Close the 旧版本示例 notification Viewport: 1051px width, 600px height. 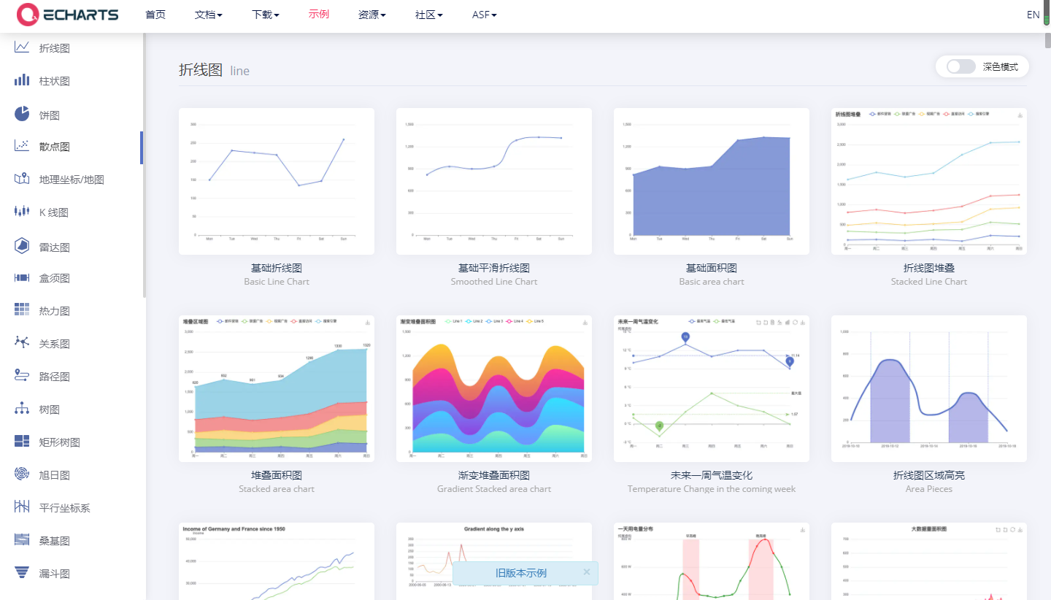[x=587, y=572]
